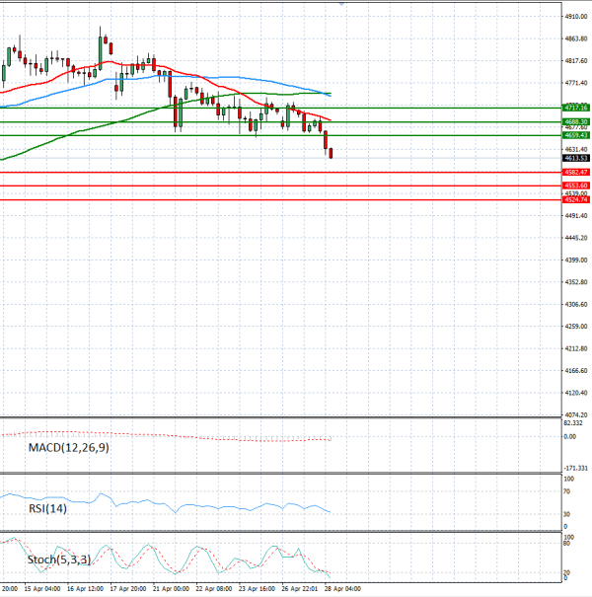592x597 pixels.
Task: Click the black 4613.53 current price tag
Action: coord(576,158)
